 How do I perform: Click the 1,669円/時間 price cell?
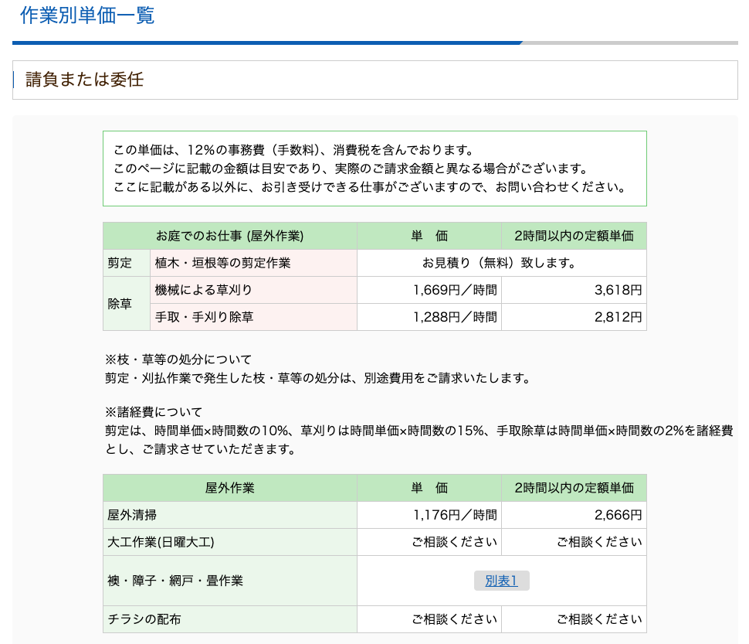click(x=455, y=290)
